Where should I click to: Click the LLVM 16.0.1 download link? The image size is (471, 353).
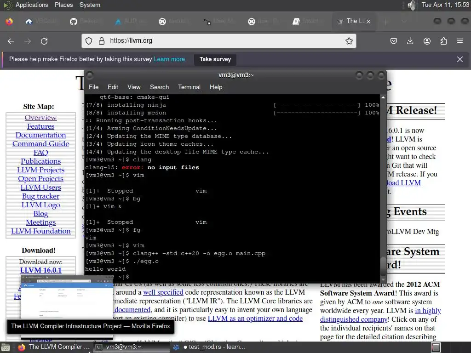pyautogui.click(x=40, y=270)
